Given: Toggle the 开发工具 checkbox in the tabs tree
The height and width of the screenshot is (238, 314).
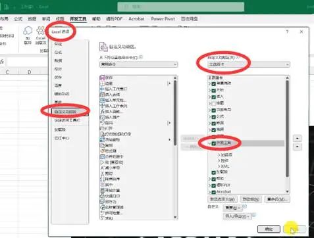Looking at the screenshot, I should [214, 143].
